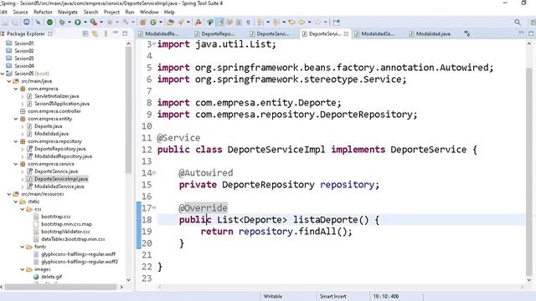This screenshot has width=536, height=301.
Task: Collapse the Sesion05 project node
Action: 3,74
